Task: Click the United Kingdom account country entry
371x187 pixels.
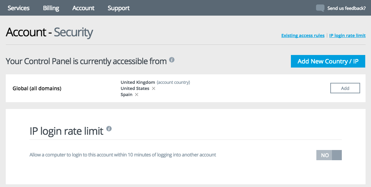Action: tap(138, 82)
